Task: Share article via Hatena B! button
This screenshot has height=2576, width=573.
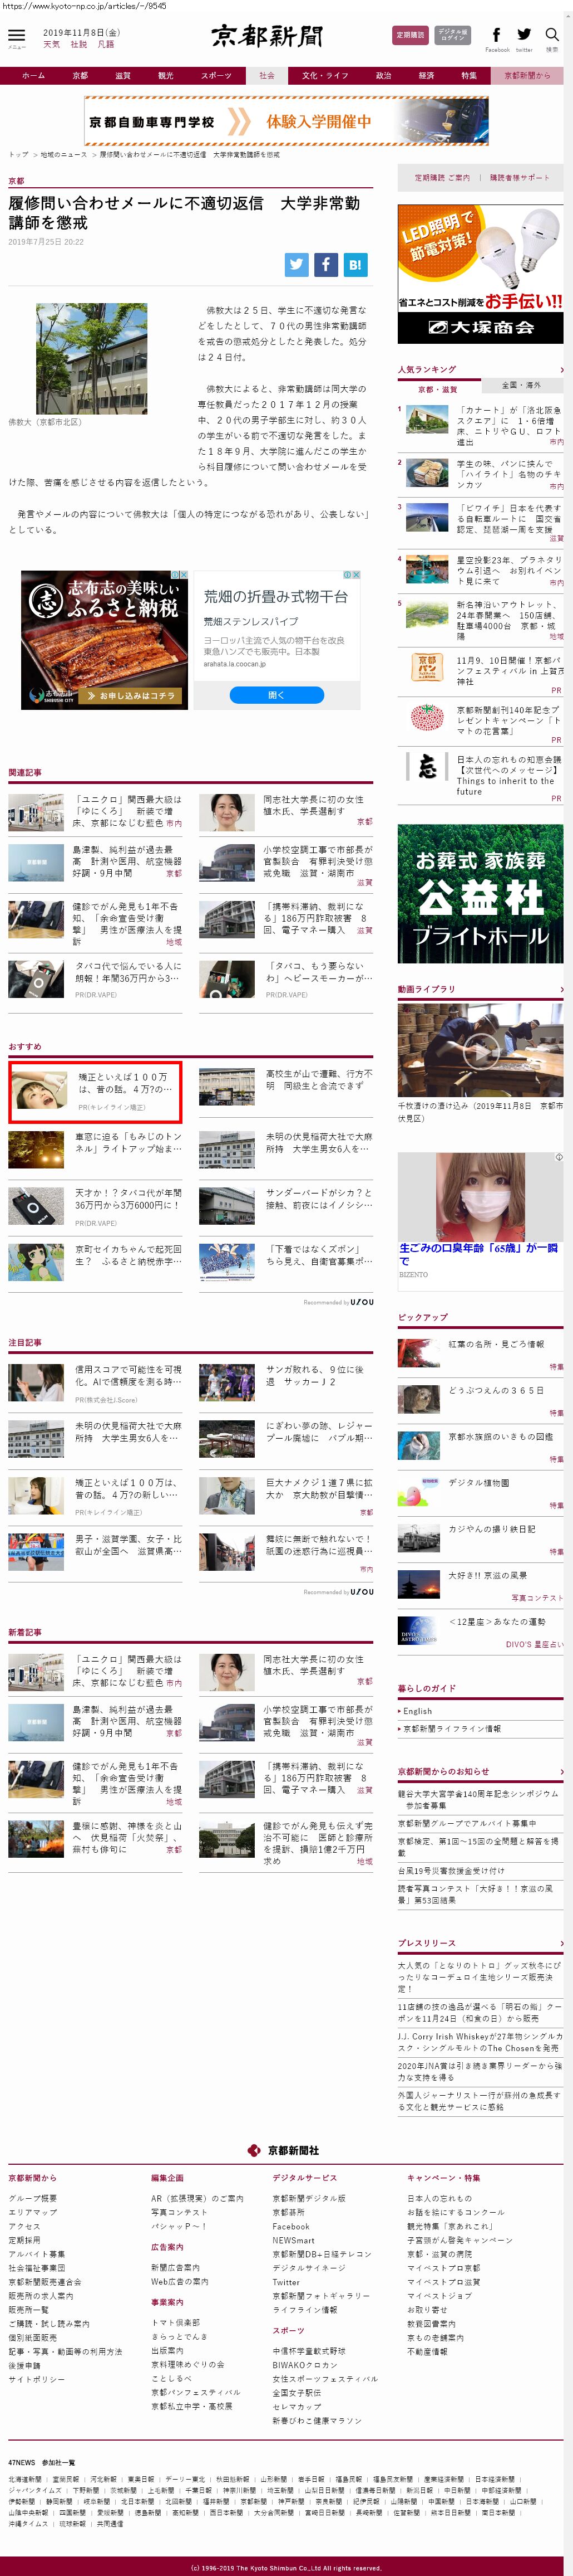Action: [355, 264]
